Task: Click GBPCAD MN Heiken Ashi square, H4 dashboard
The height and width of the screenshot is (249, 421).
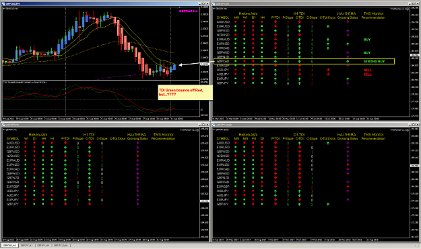Action: click(236, 61)
